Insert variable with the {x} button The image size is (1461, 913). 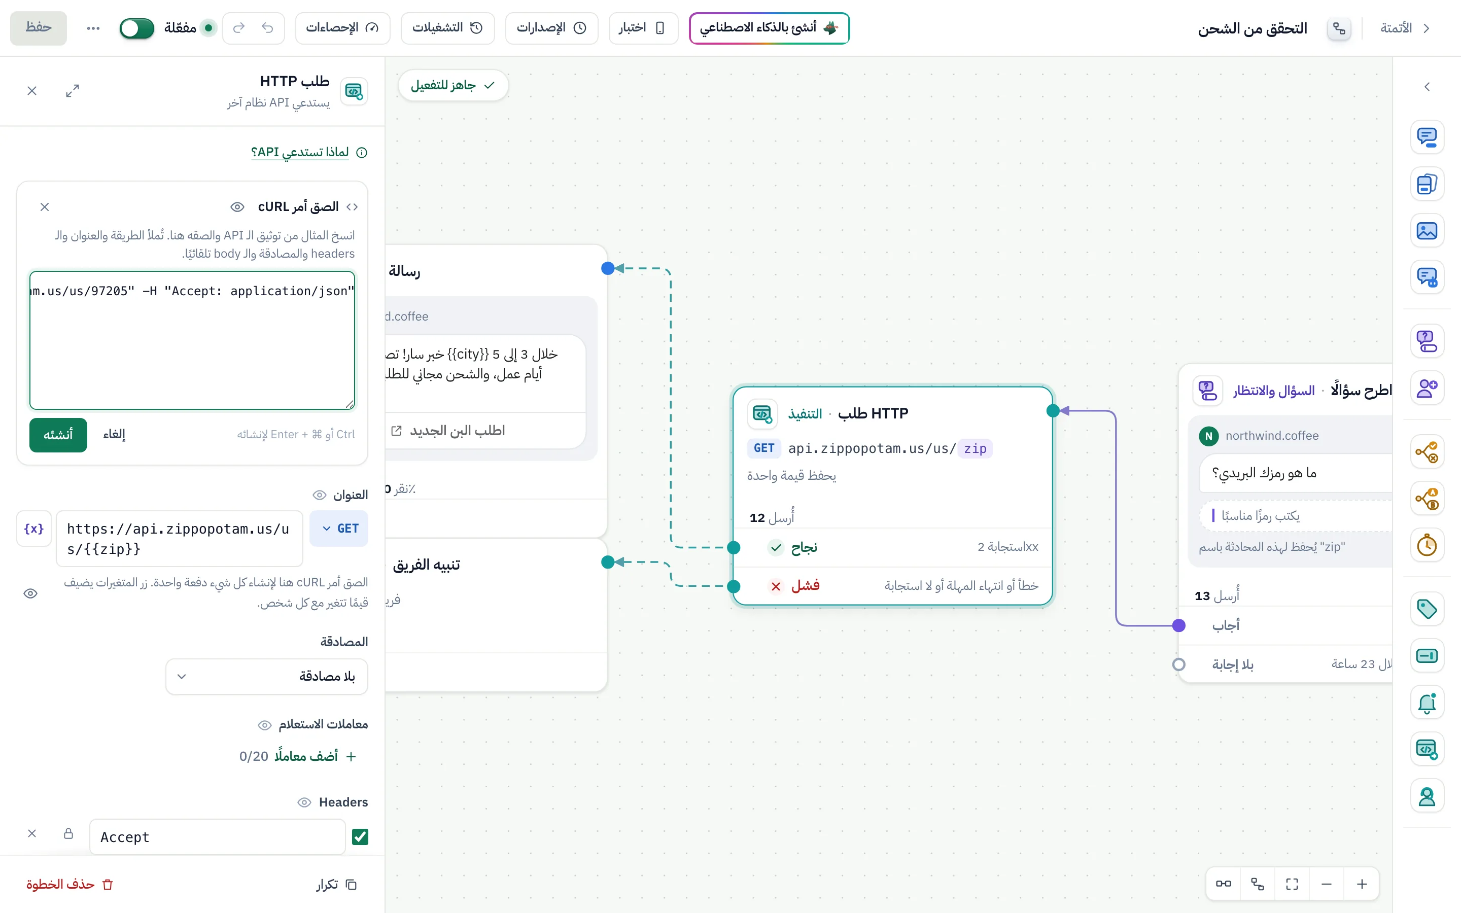pyautogui.click(x=34, y=529)
